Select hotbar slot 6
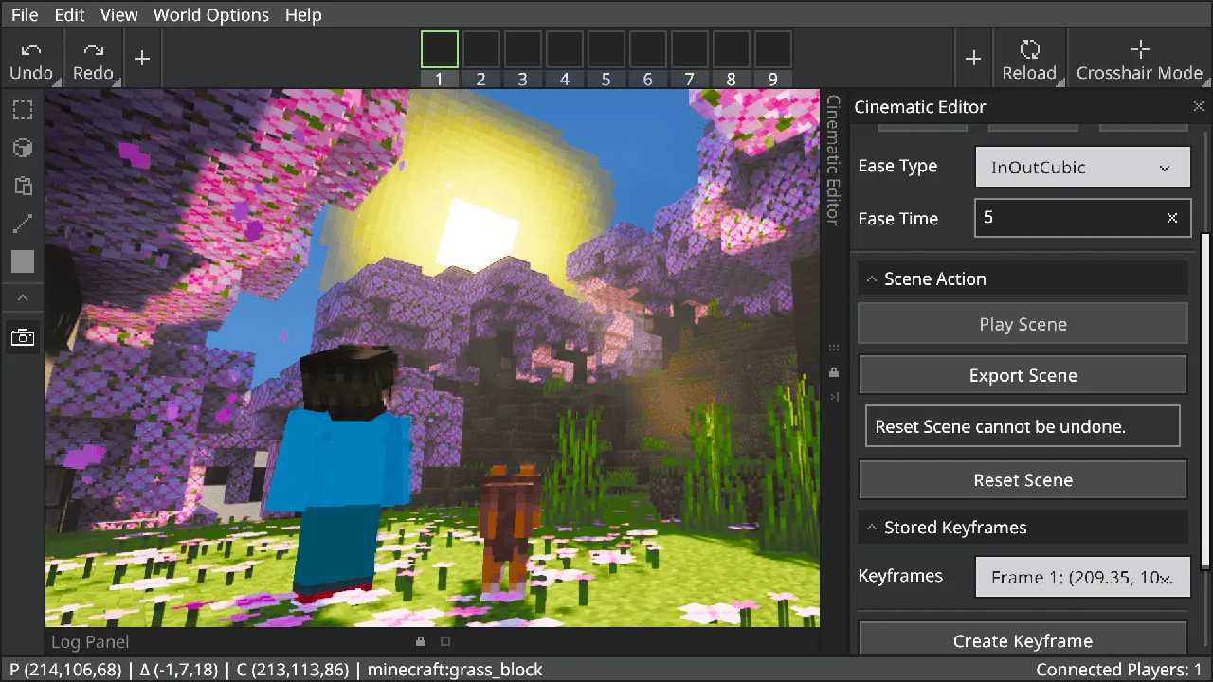Screen dimensions: 1213x682 pyautogui.click(x=648, y=50)
